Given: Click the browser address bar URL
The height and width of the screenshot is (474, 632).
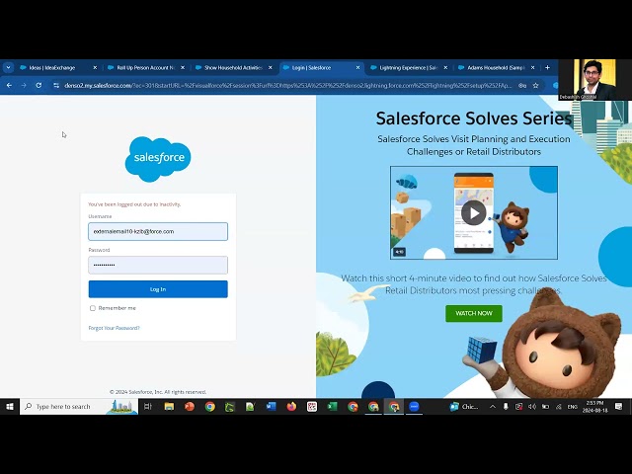Looking at the screenshot, I should [287, 86].
